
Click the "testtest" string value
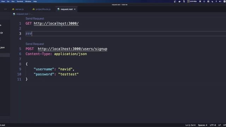69,74
